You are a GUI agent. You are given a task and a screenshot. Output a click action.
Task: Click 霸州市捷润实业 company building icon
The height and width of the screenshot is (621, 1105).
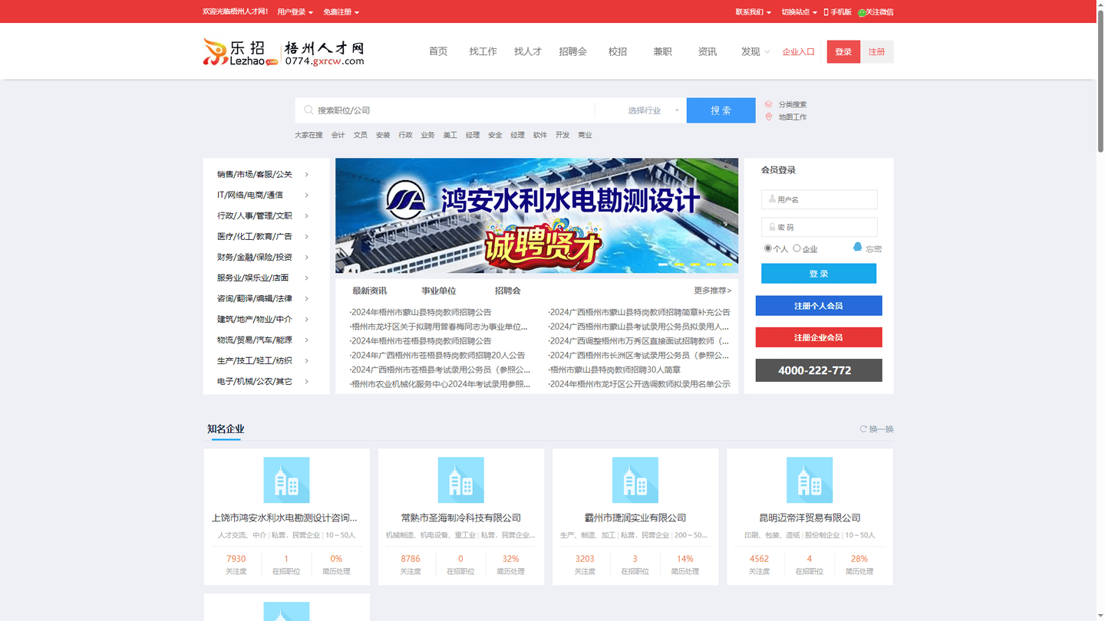click(635, 480)
